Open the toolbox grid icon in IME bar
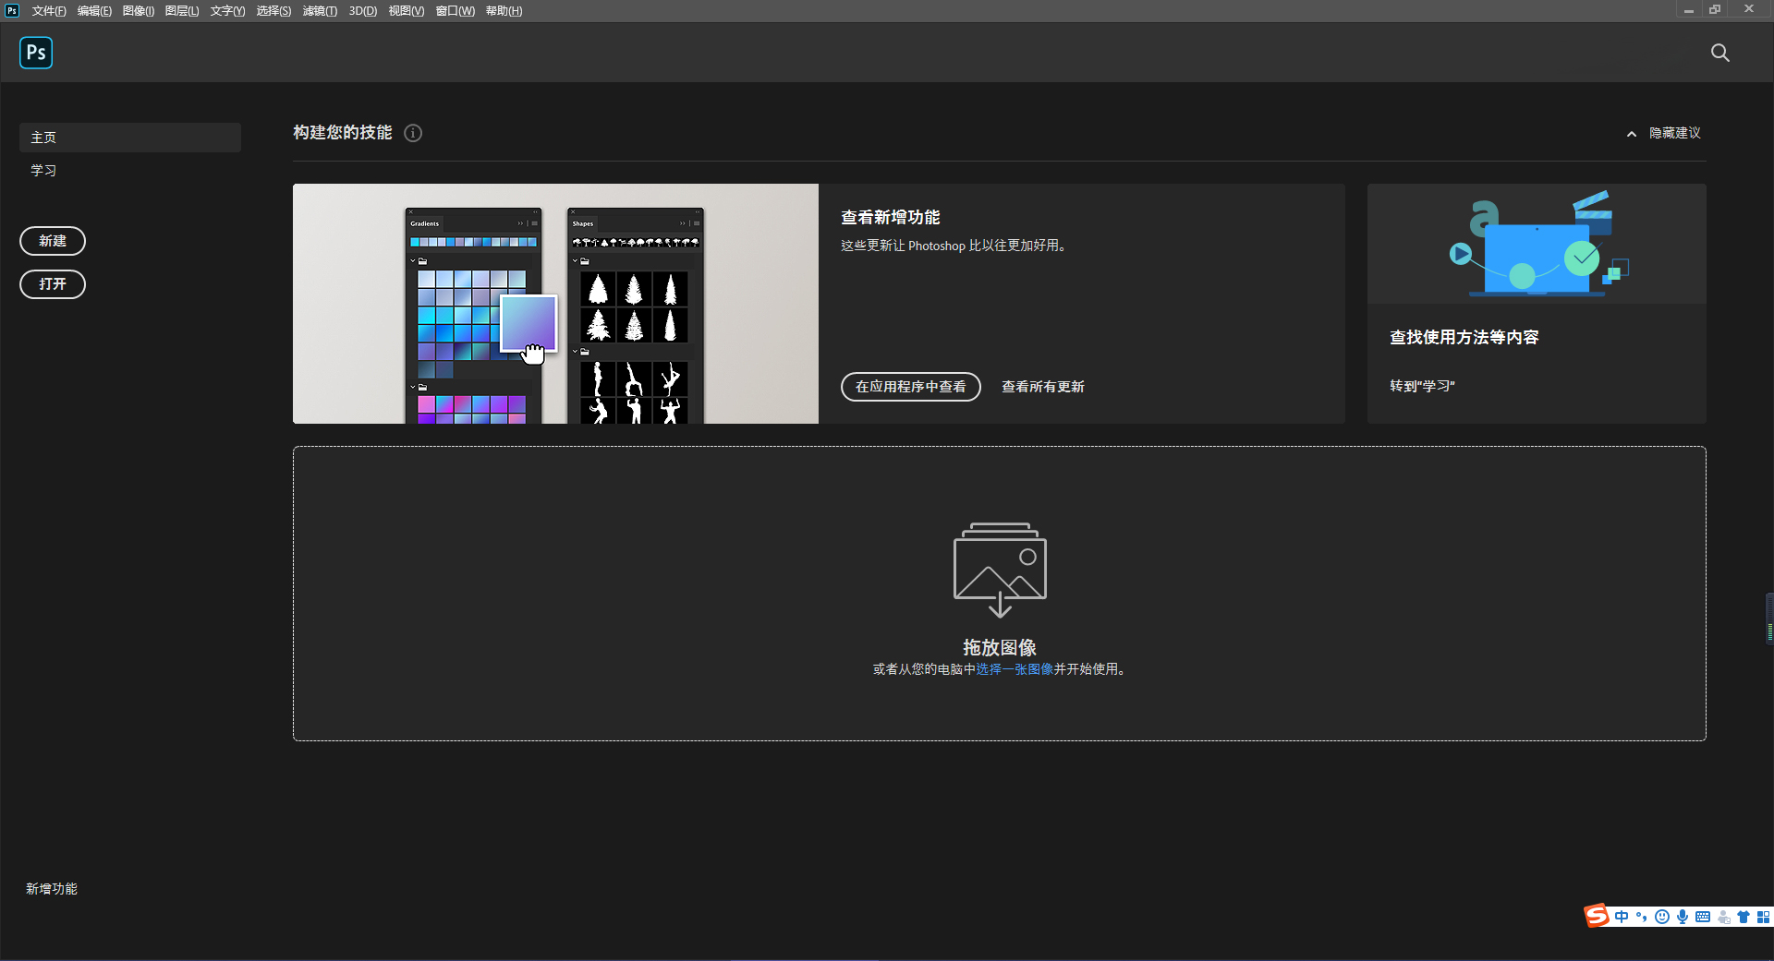 tap(1763, 917)
